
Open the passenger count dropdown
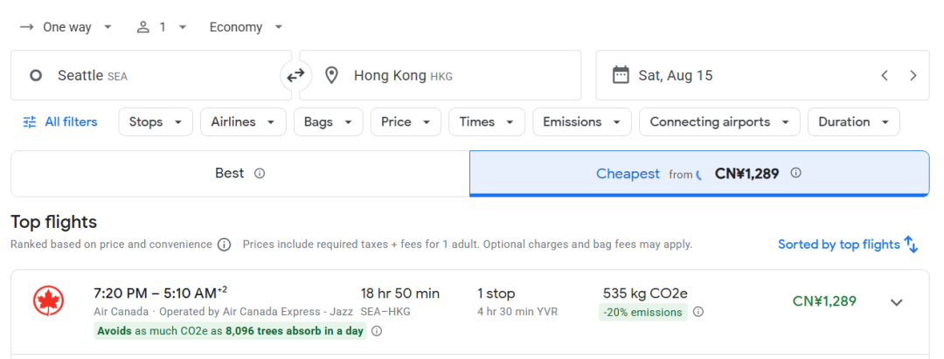(x=162, y=27)
